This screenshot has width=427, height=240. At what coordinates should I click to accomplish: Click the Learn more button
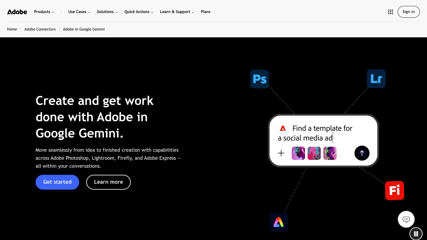[x=109, y=182]
